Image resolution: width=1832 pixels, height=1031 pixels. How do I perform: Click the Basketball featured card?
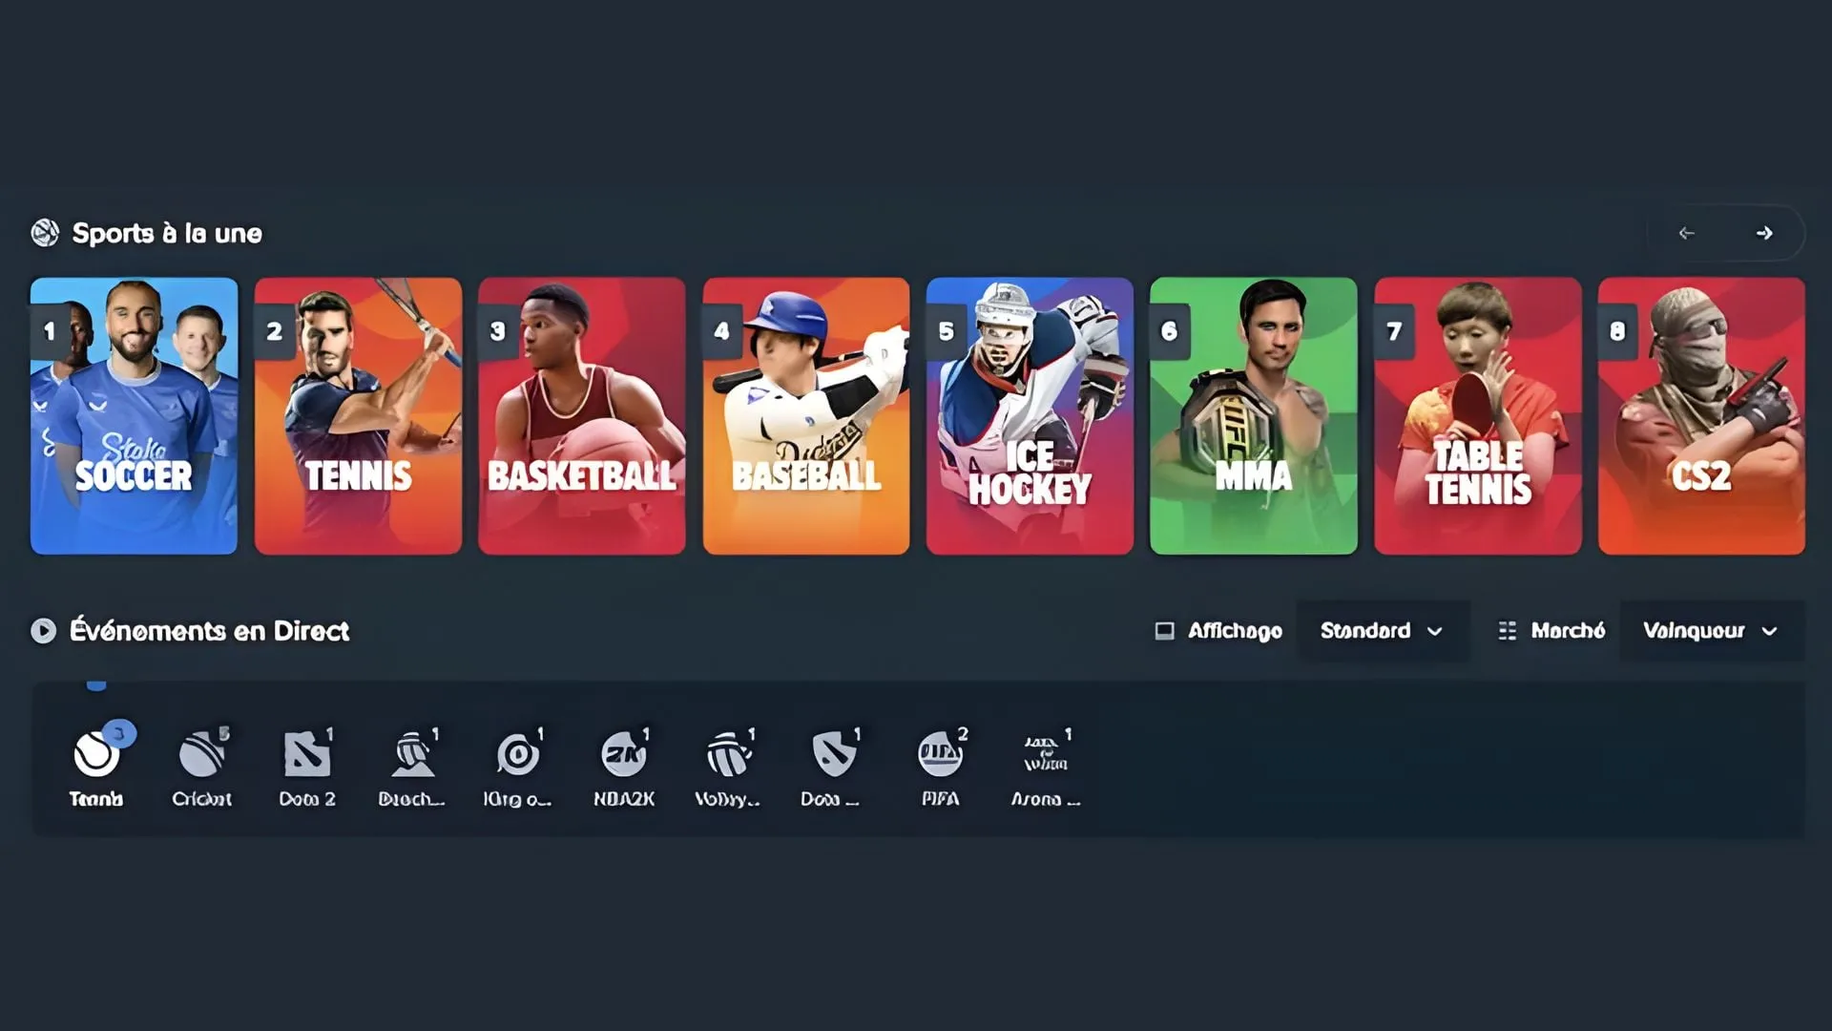click(x=581, y=416)
